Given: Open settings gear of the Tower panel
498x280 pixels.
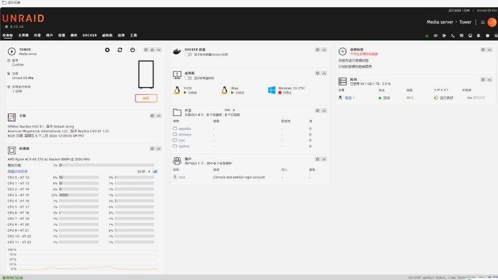Looking at the screenshot, I should [x=146, y=50].
